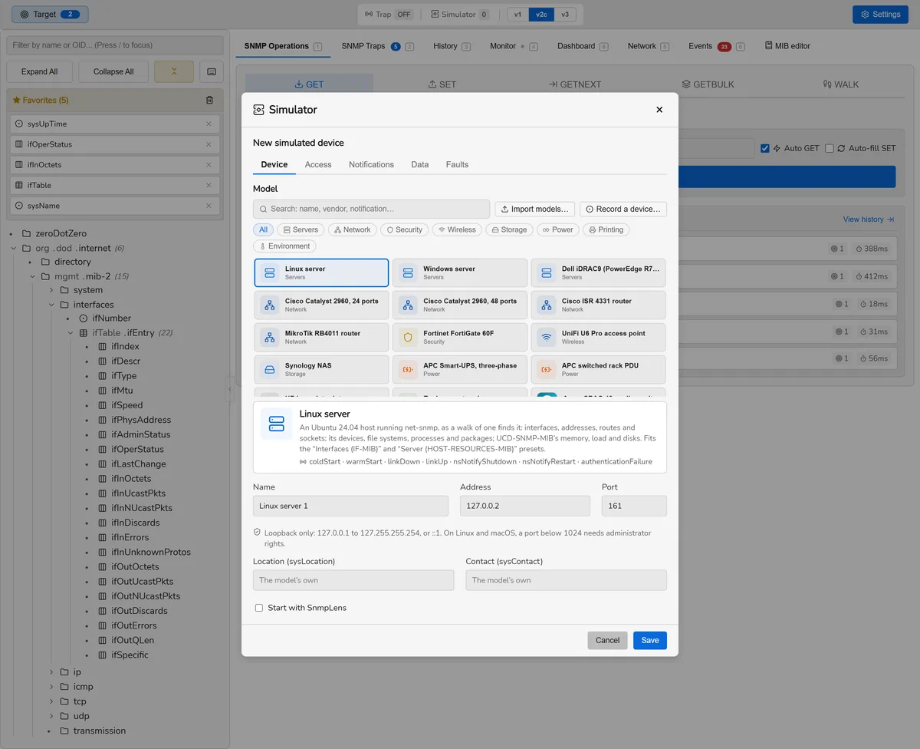
Task: Select the Synology NAS model
Action: (x=321, y=369)
